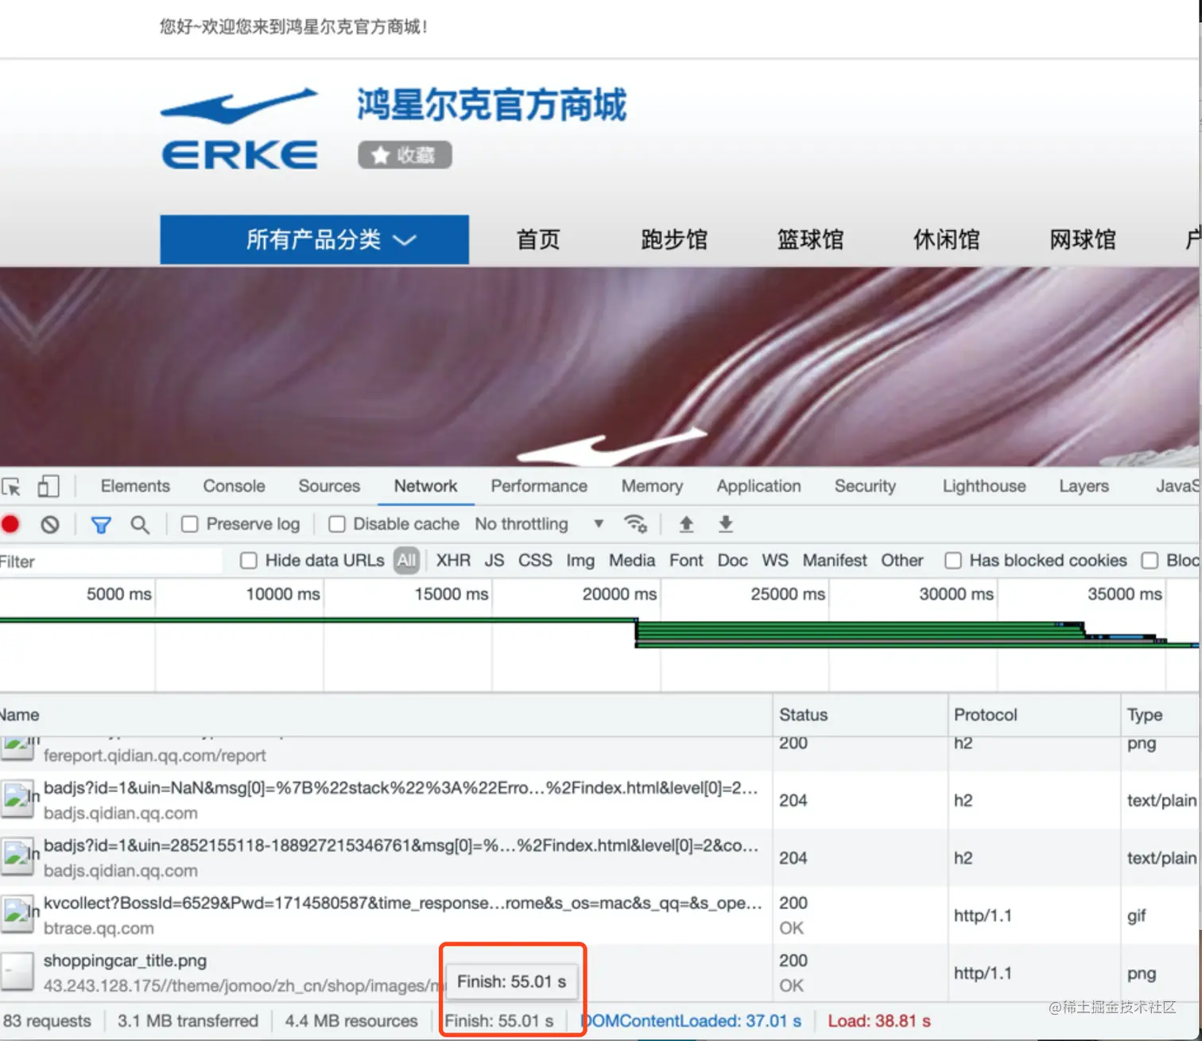This screenshot has height=1041, width=1202.
Task: Open the 网球馆 navigation link
Action: pos(1083,239)
